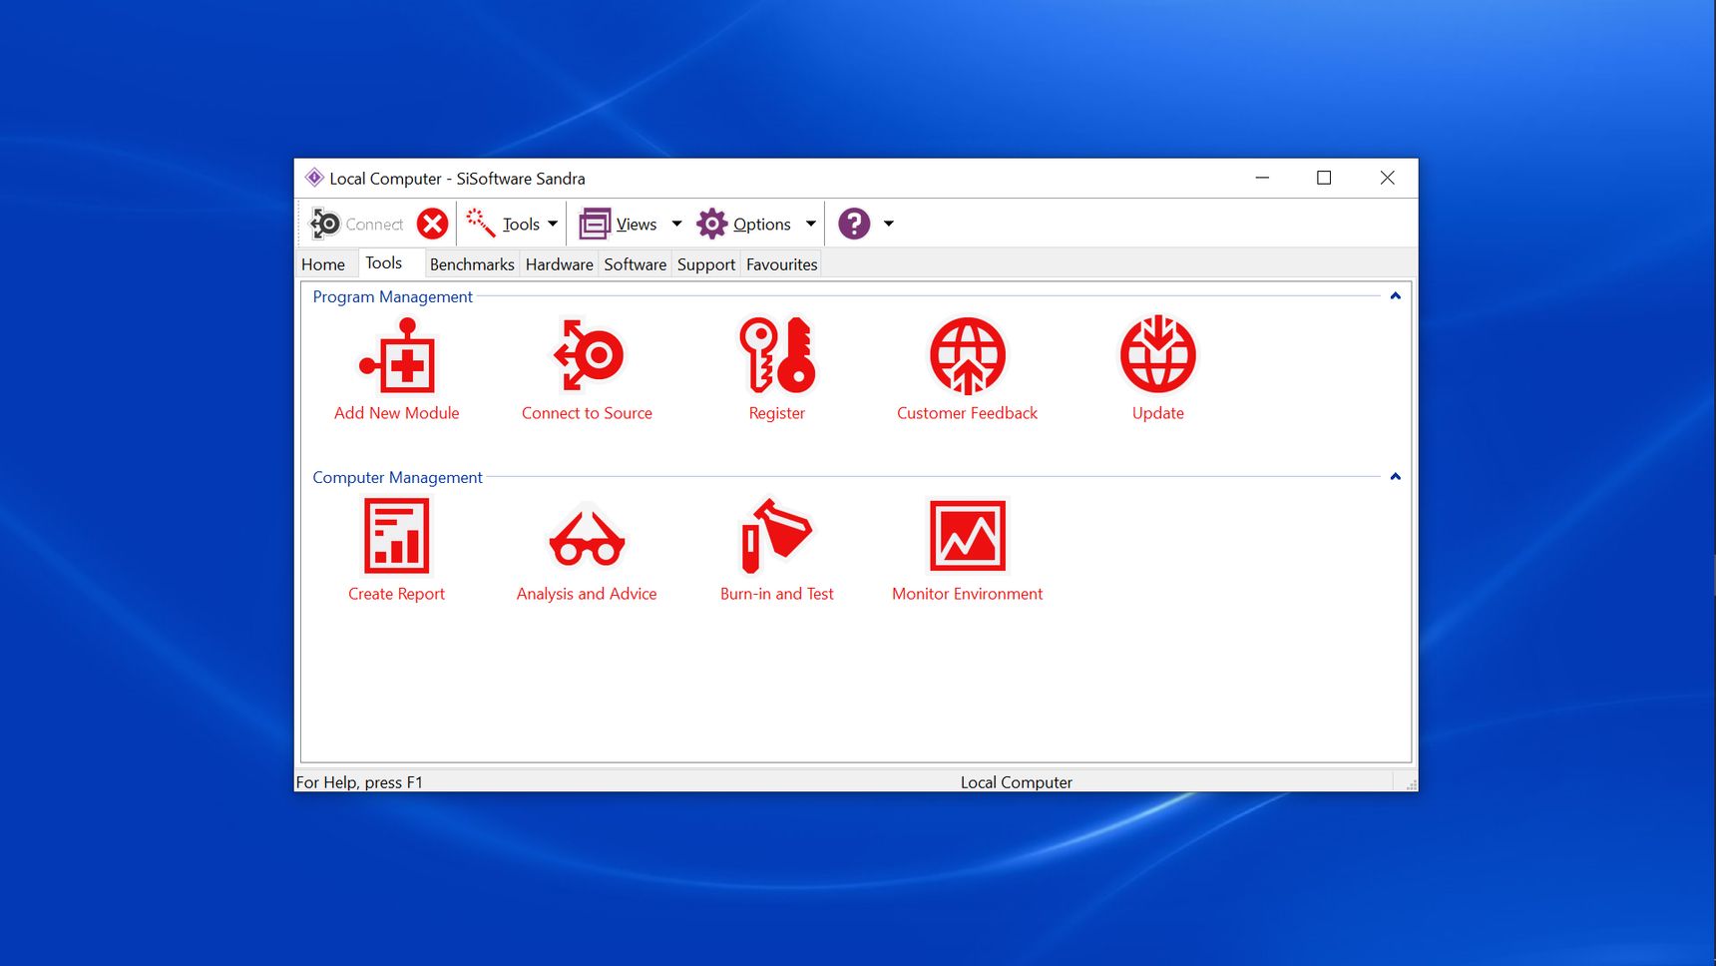Click the Local Computer status bar text
The image size is (1716, 966).
1017,782
